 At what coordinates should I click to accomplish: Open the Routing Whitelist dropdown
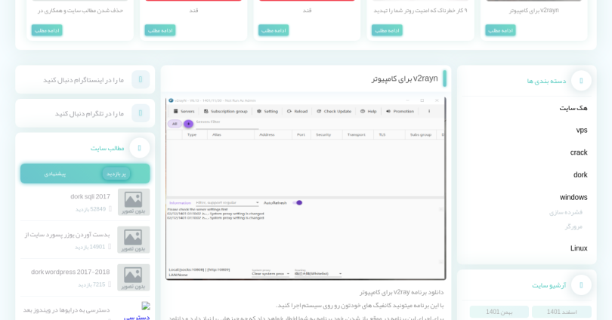point(318,274)
